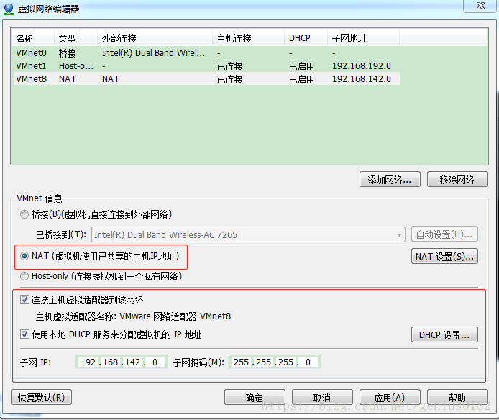Open the 已桥接到 adapter dropdown
499x420 pixels.
248,234
